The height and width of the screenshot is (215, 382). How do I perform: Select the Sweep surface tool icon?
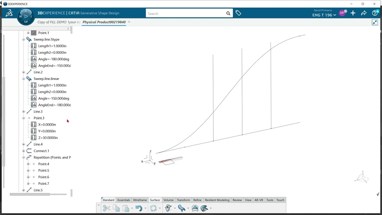181,208
